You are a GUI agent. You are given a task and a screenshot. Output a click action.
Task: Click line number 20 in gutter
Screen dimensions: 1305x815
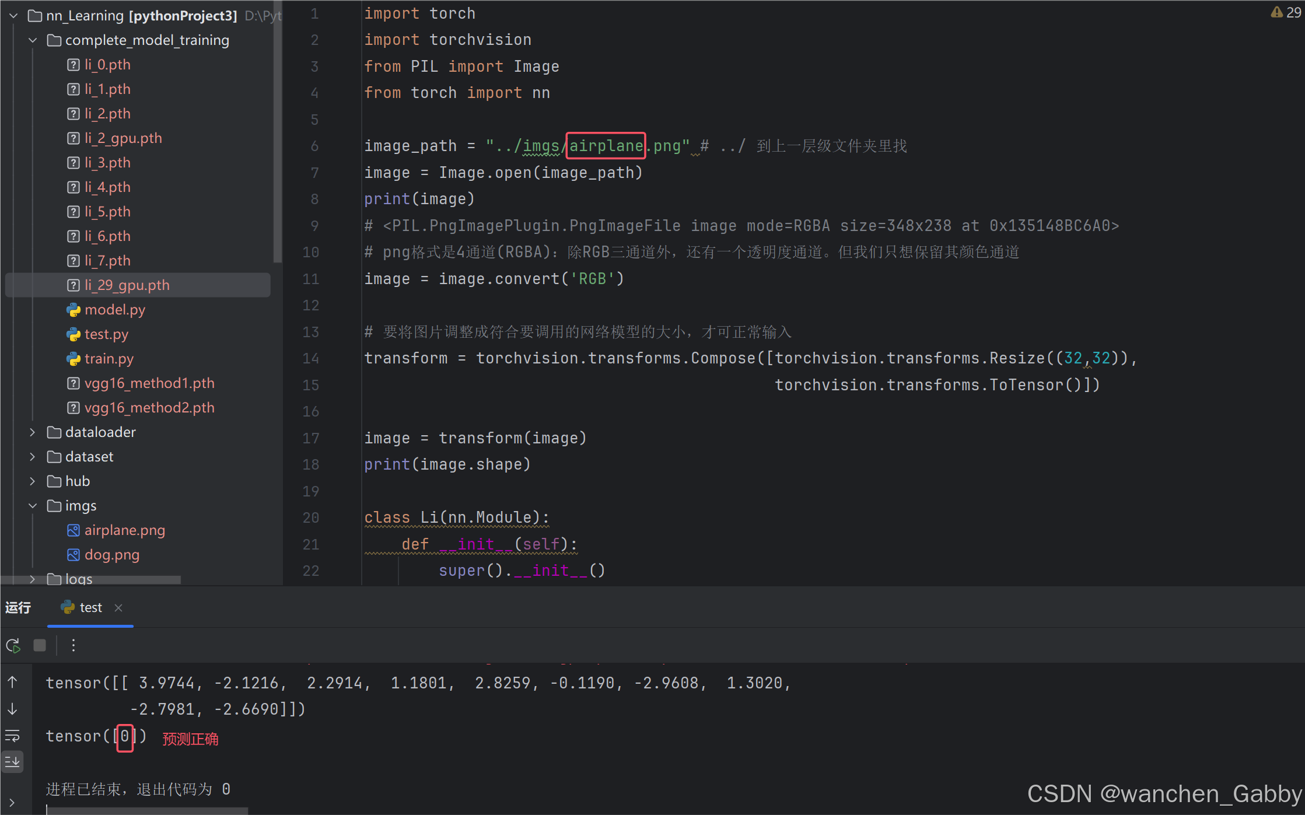pos(311,518)
